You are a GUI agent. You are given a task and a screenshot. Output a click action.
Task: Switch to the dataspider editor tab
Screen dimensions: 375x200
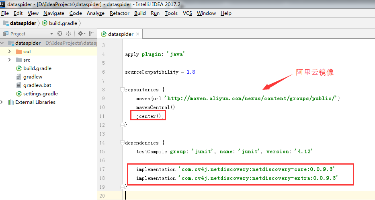[121, 34]
